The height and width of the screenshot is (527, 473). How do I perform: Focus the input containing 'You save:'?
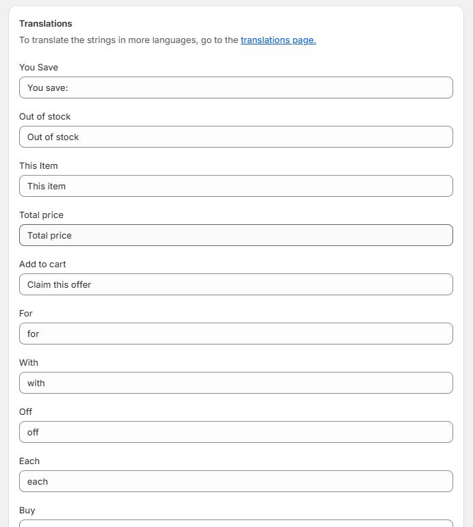coord(236,87)
